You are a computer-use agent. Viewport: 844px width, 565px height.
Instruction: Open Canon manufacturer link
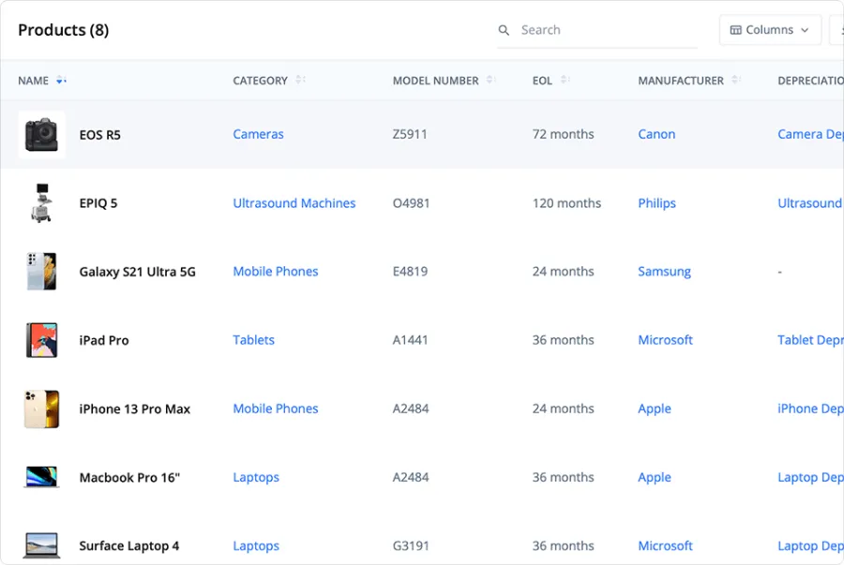tap(656, 134)
